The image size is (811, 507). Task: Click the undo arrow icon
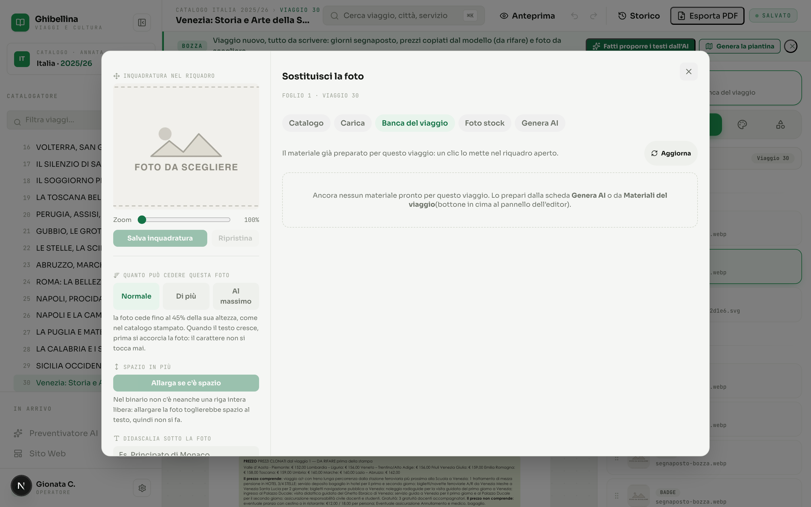574,16
